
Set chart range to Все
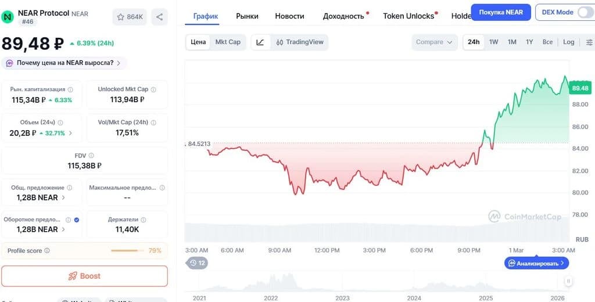pyautogui.click(x=547, y=42)
